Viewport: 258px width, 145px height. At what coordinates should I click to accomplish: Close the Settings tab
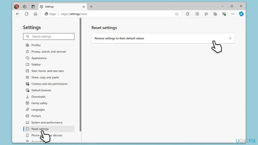84,7
